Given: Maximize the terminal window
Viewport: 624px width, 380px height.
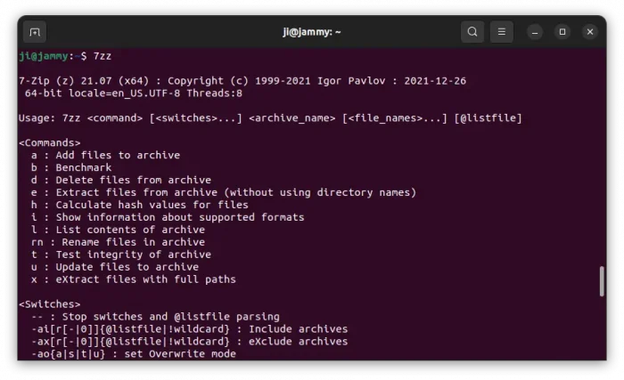Looking at the screenshot, I should (x=562, y=32).
